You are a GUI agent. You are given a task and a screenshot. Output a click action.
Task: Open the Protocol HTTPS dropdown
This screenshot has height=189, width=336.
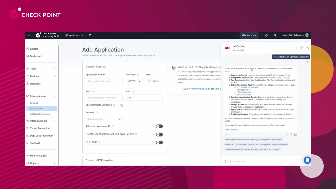[x=134, y=81]
